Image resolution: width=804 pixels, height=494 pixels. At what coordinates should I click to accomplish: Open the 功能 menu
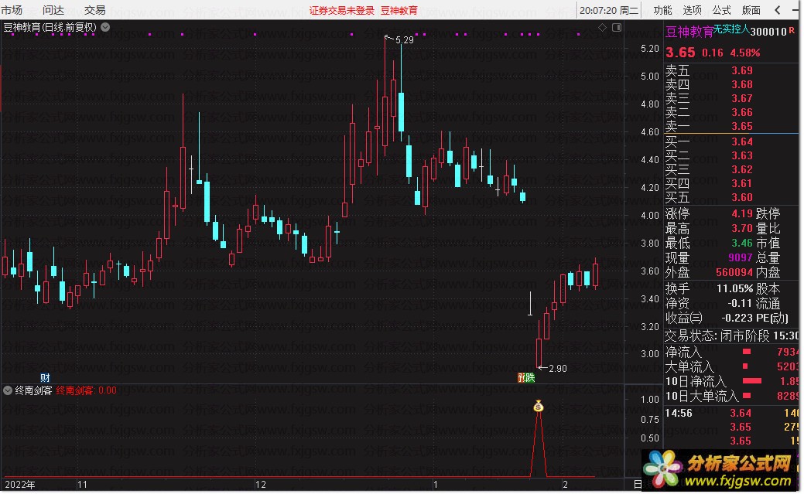click(x=662, y=10)
